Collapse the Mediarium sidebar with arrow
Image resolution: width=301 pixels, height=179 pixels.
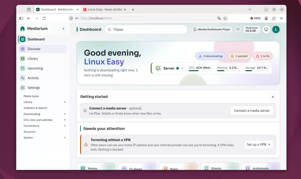(63, 29)
